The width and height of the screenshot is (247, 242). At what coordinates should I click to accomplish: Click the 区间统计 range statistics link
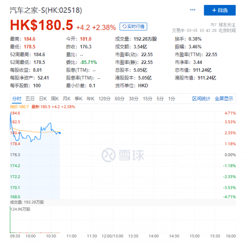[x=201, y=99]
